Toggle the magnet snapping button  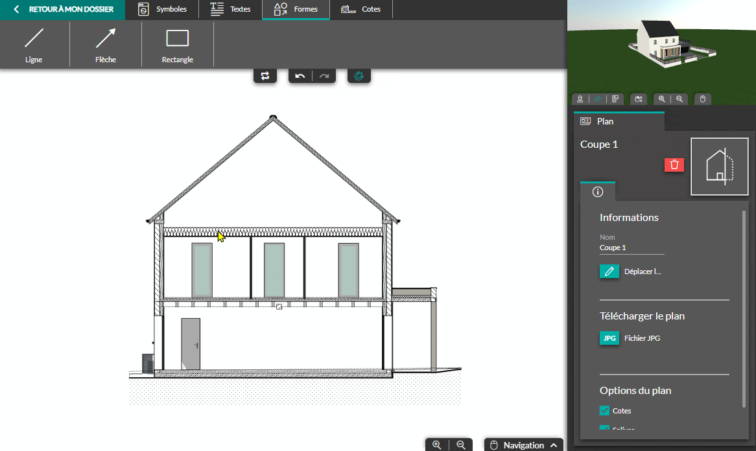pos(359,76)
